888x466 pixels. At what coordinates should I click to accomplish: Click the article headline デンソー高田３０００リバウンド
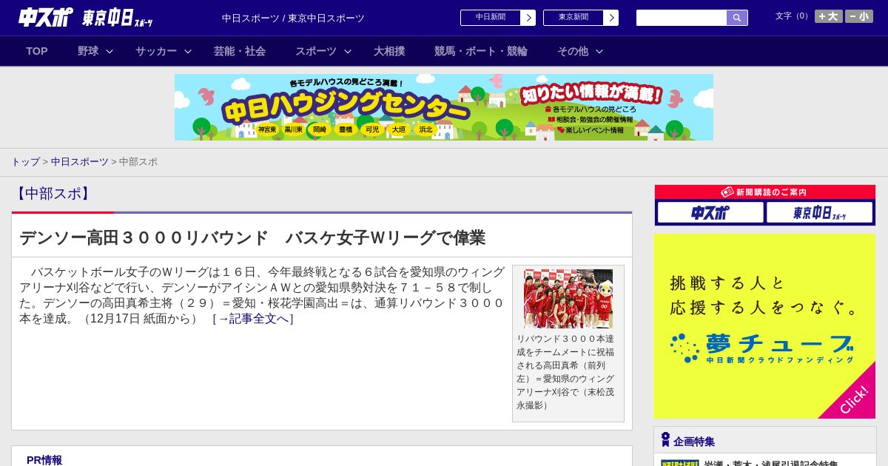click(252, 237)
